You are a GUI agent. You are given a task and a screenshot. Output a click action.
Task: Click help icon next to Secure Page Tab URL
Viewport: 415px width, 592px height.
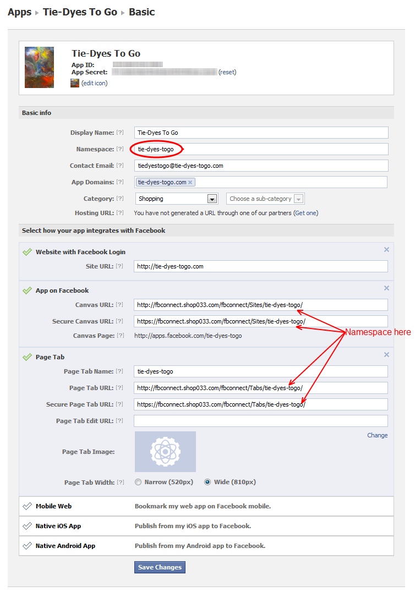(119, 404)
